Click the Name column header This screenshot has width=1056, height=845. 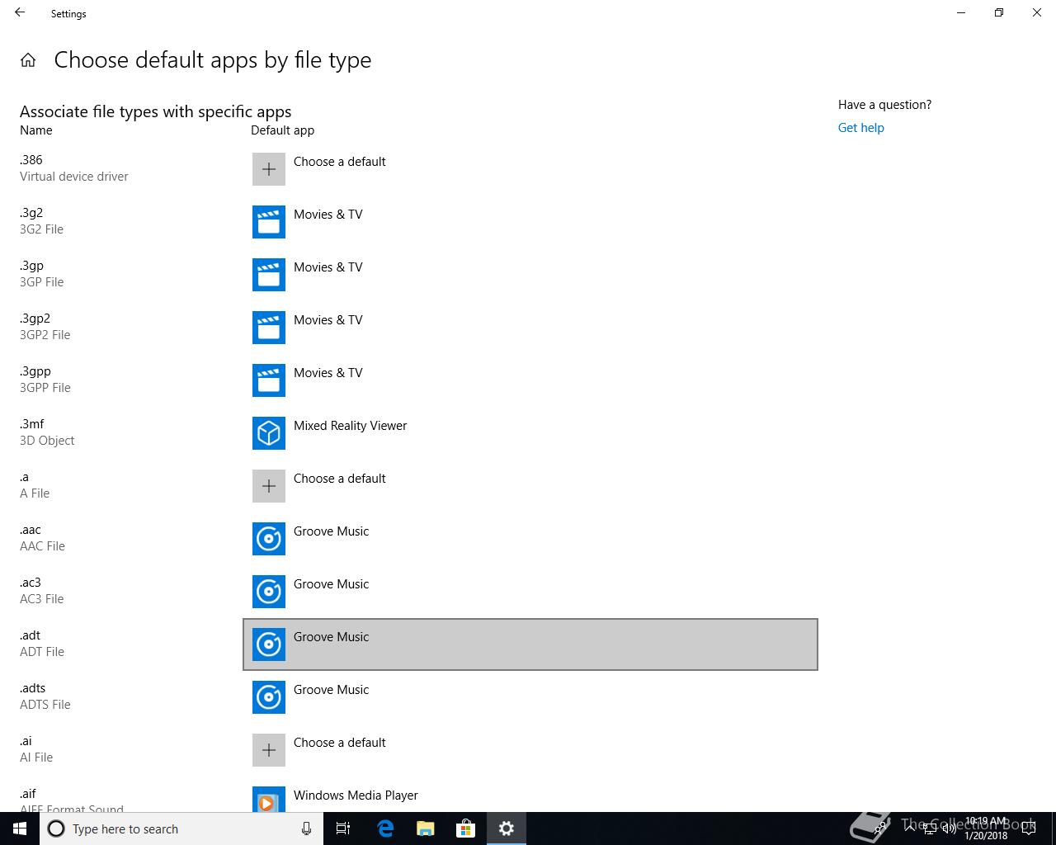click(x=36, y=130)
